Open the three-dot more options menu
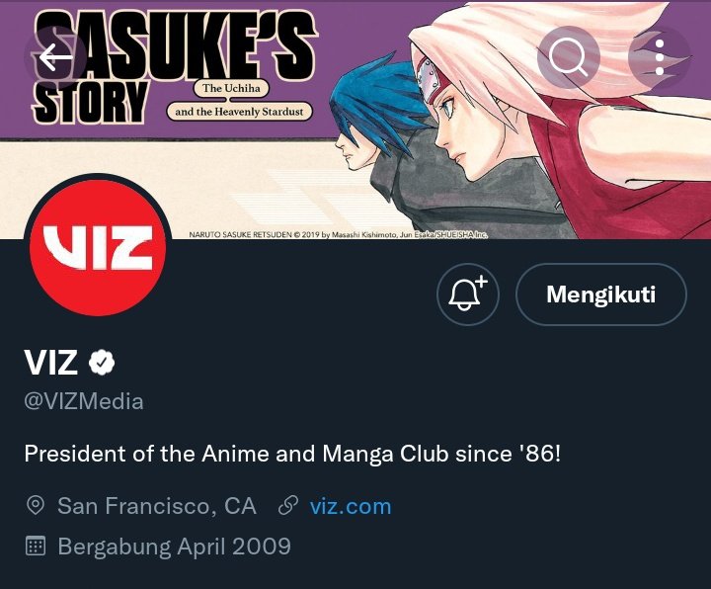Screen dimensions: 711x589 coord(660,57)
